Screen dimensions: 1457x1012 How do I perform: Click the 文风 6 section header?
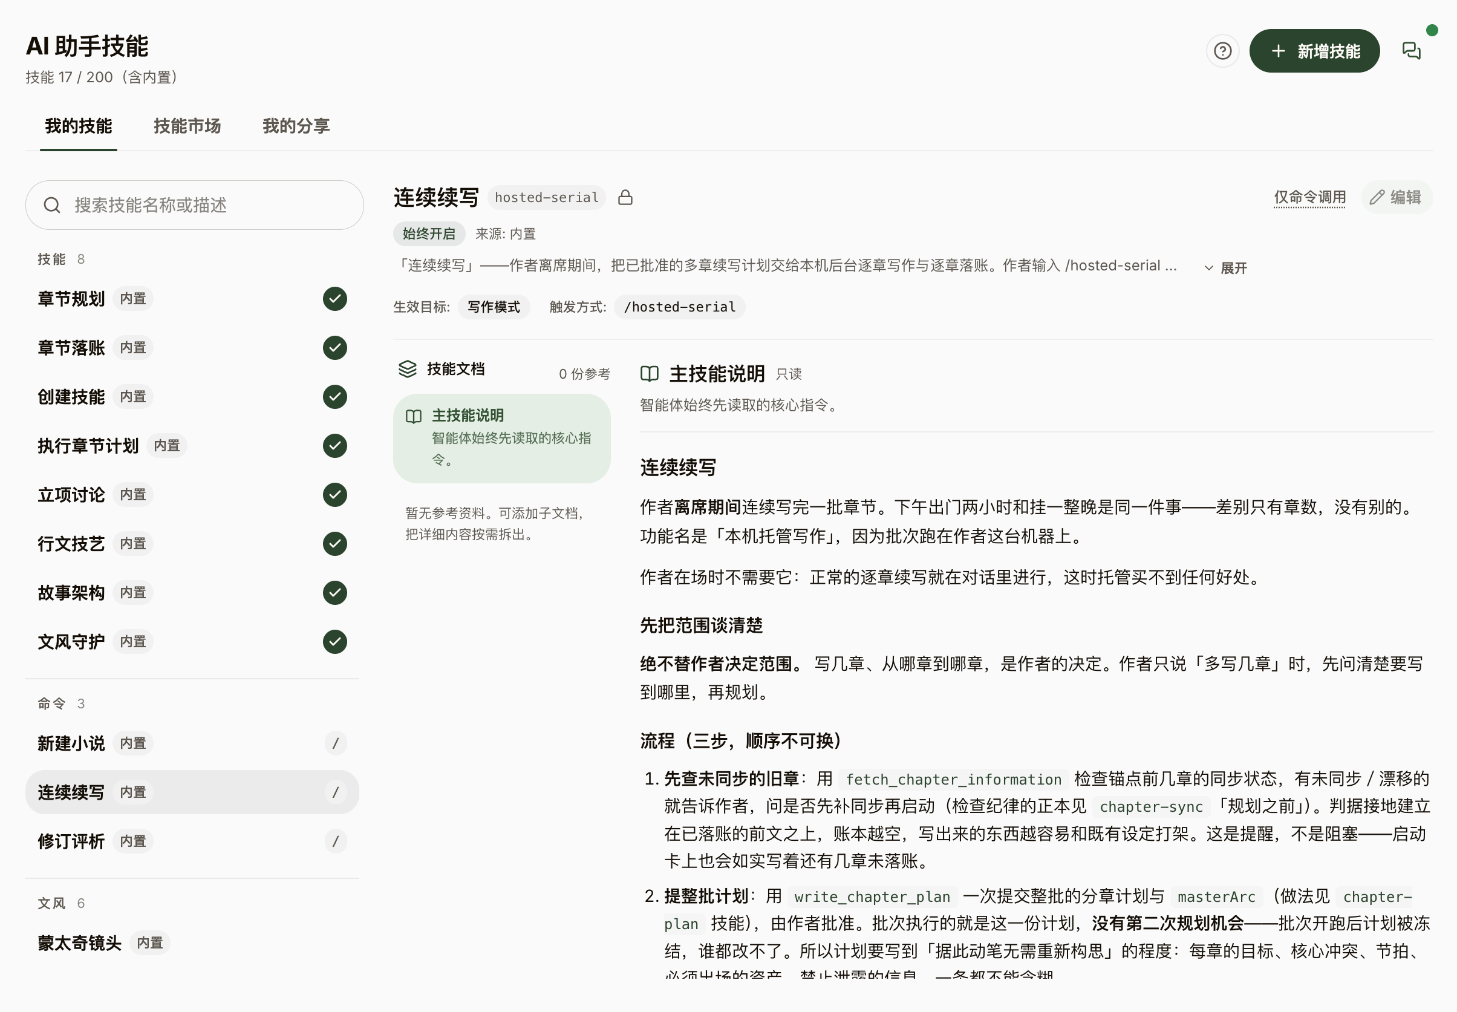pos(61,903)
